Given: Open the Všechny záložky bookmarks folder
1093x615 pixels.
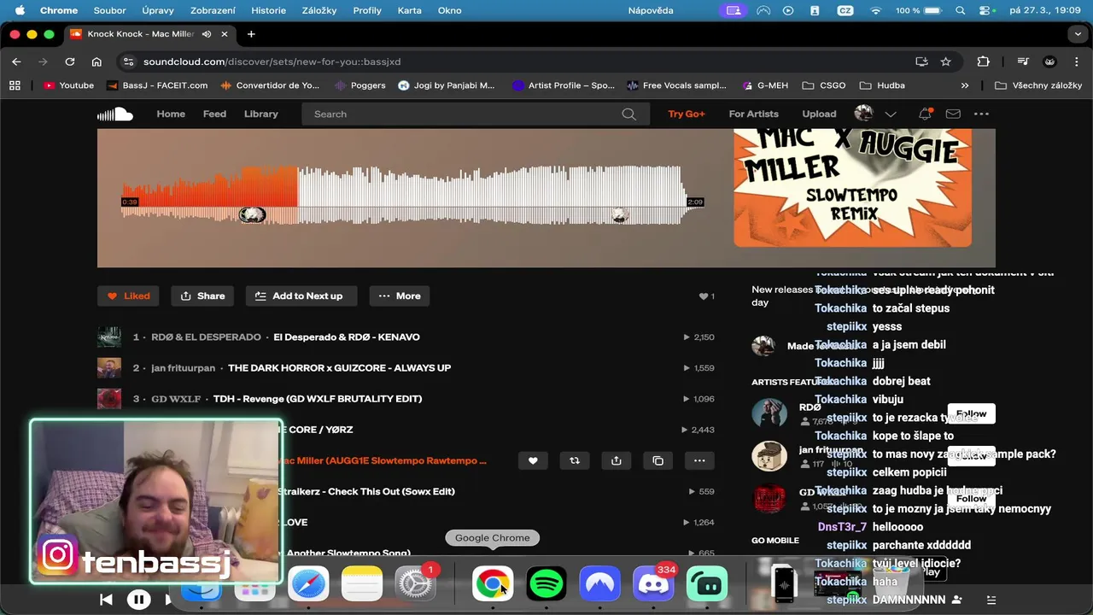Looking at the screenshot, I should click(x=1038, y=85).
